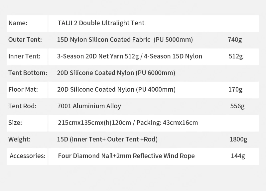Click the 'Inner Tent:' label

pyautogui.click(x=24, y=56)
